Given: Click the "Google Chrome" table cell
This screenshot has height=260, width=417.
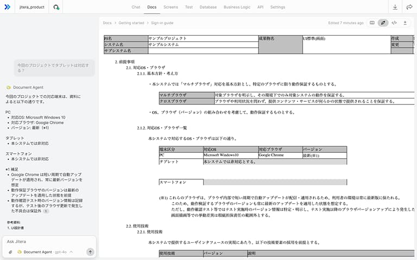Looking at the screenshot, I should pos(280,155).
